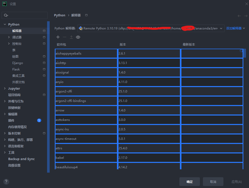Click project-level icon beside 解释器 breadcrumb

(x=86, y=15)
